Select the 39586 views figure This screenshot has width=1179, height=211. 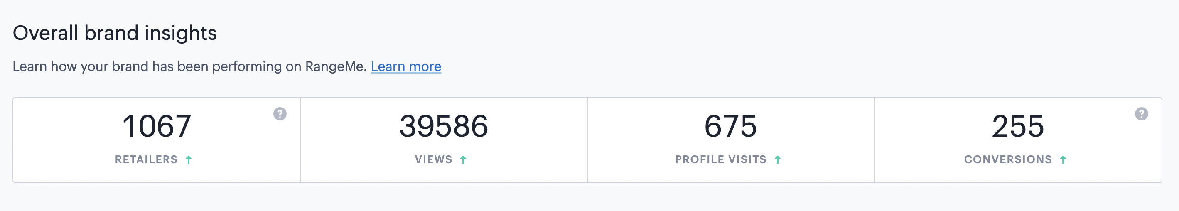click(x=444, y=126)
